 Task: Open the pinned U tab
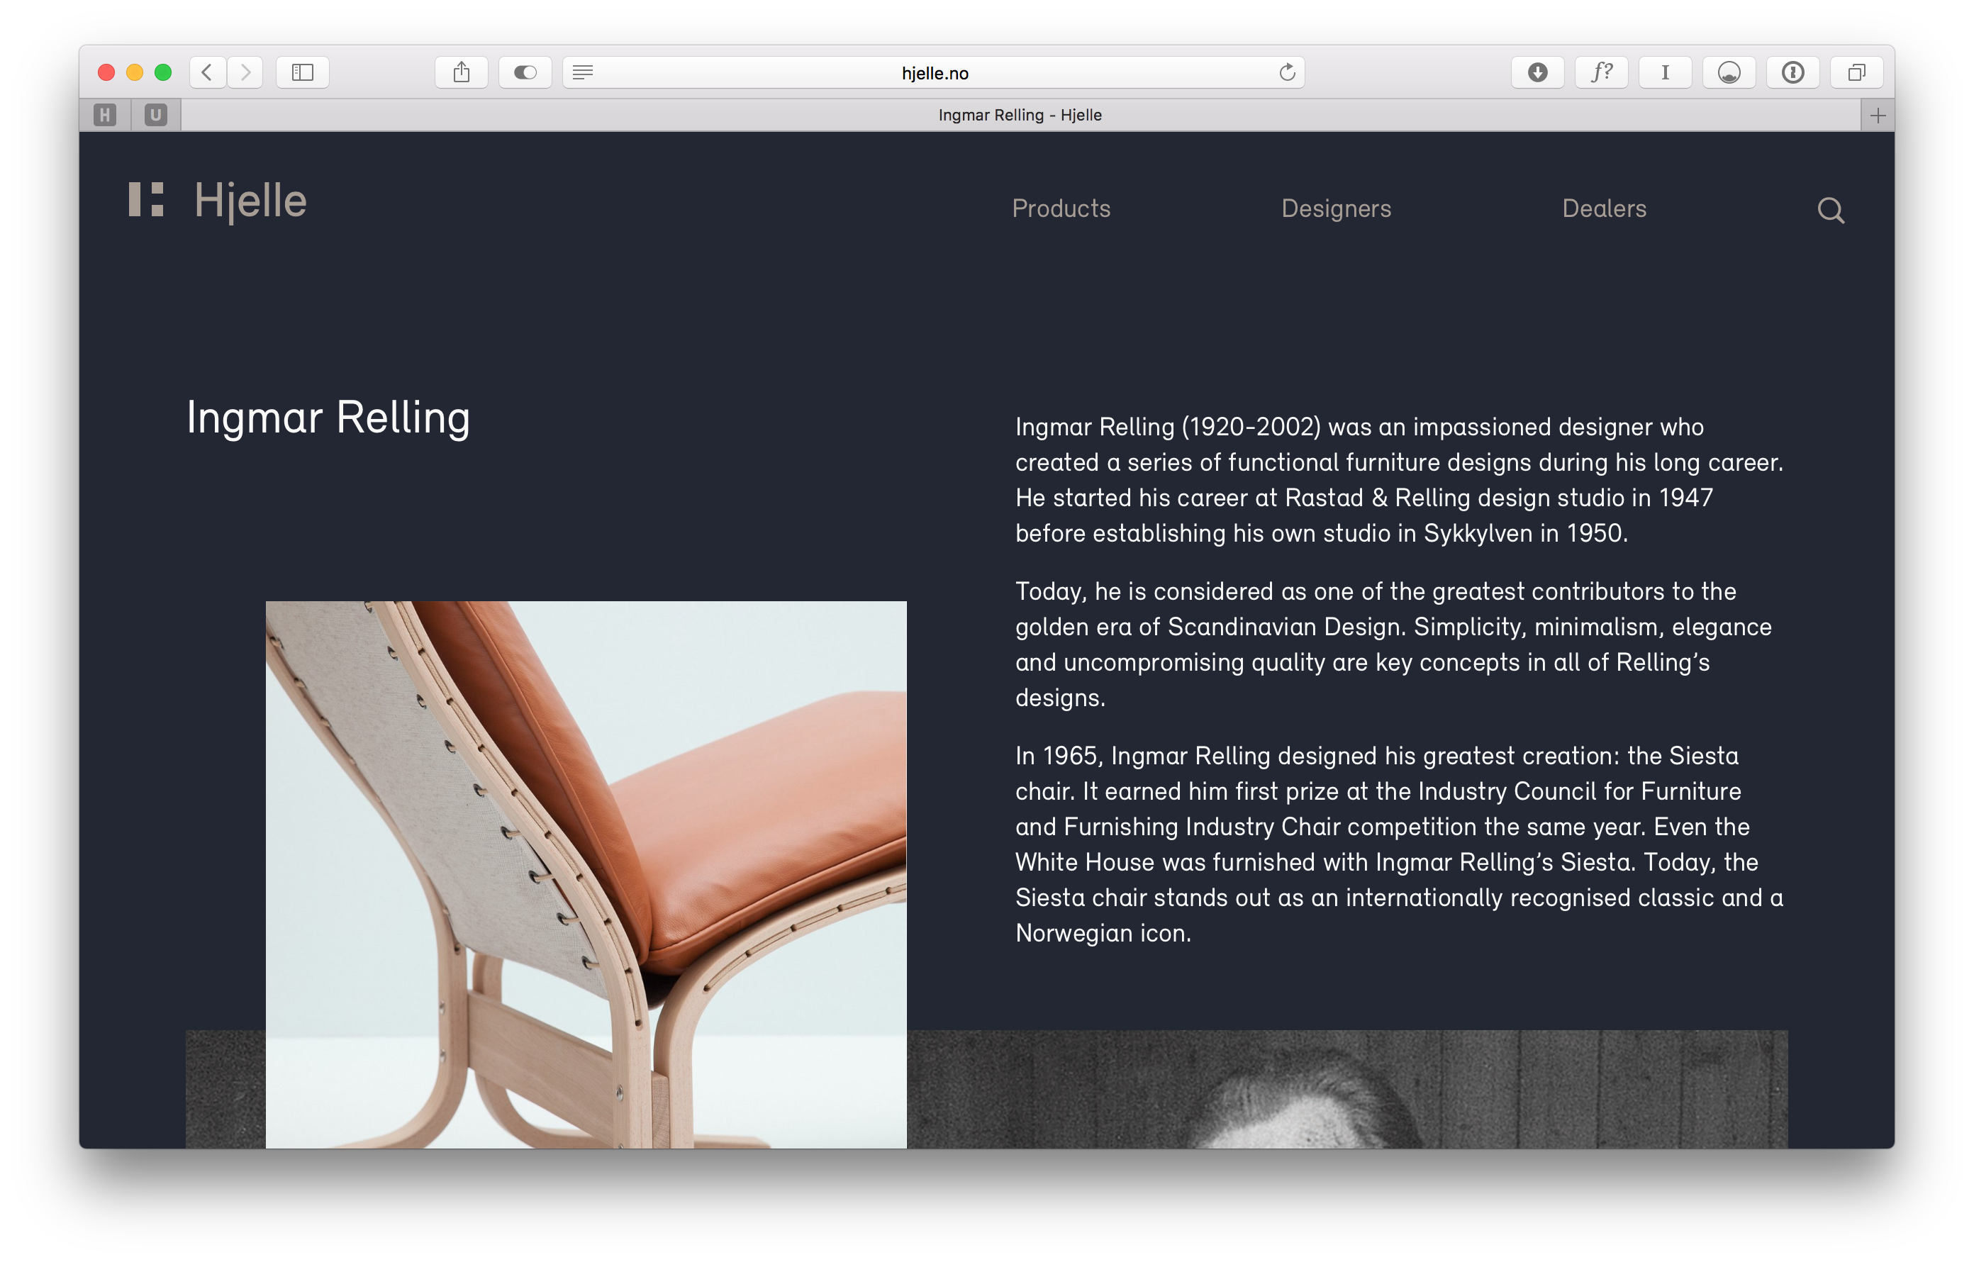click(156, 115)
